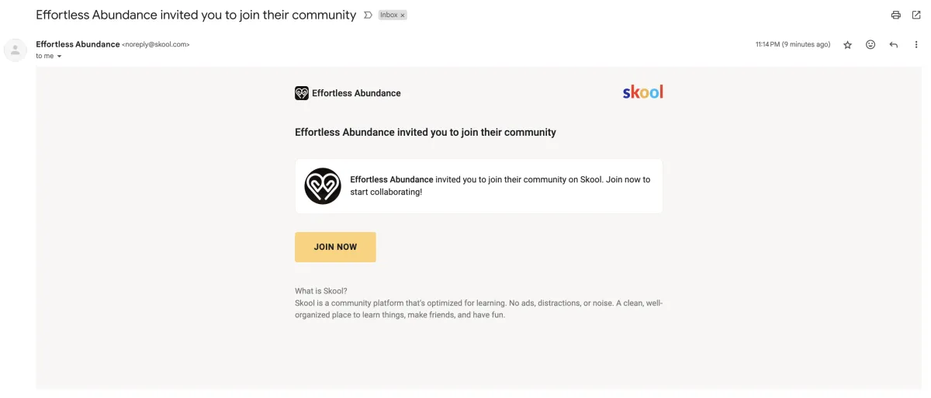Click large Effortless Abundance heart logo
Image resolution: width=931 pixels, height=398 pixels.
click(323, 186)
